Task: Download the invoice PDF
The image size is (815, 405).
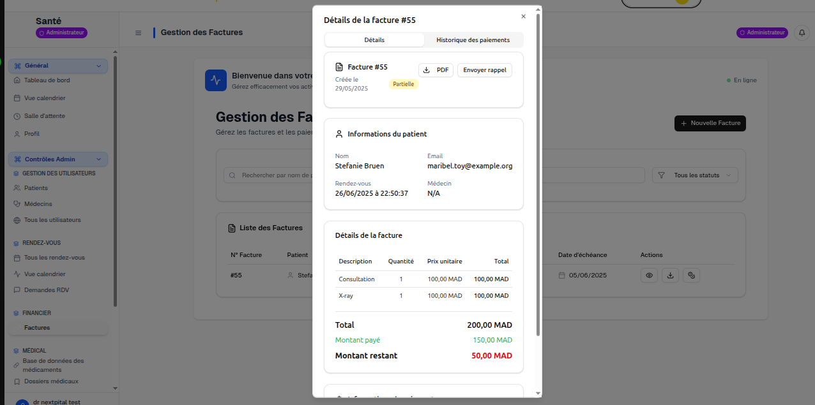Action: (435, 70)
